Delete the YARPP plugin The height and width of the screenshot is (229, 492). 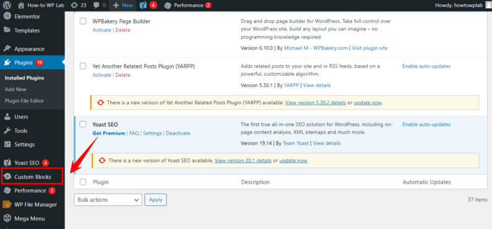pyautogui.click(x=123, y=74)
